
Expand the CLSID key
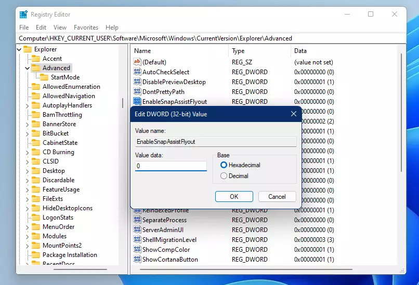(27, 162)
